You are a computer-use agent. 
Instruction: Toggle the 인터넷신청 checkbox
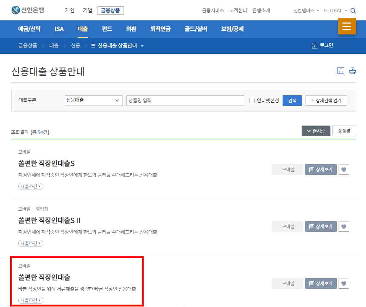pyautogui.click(x=252, y=101)
